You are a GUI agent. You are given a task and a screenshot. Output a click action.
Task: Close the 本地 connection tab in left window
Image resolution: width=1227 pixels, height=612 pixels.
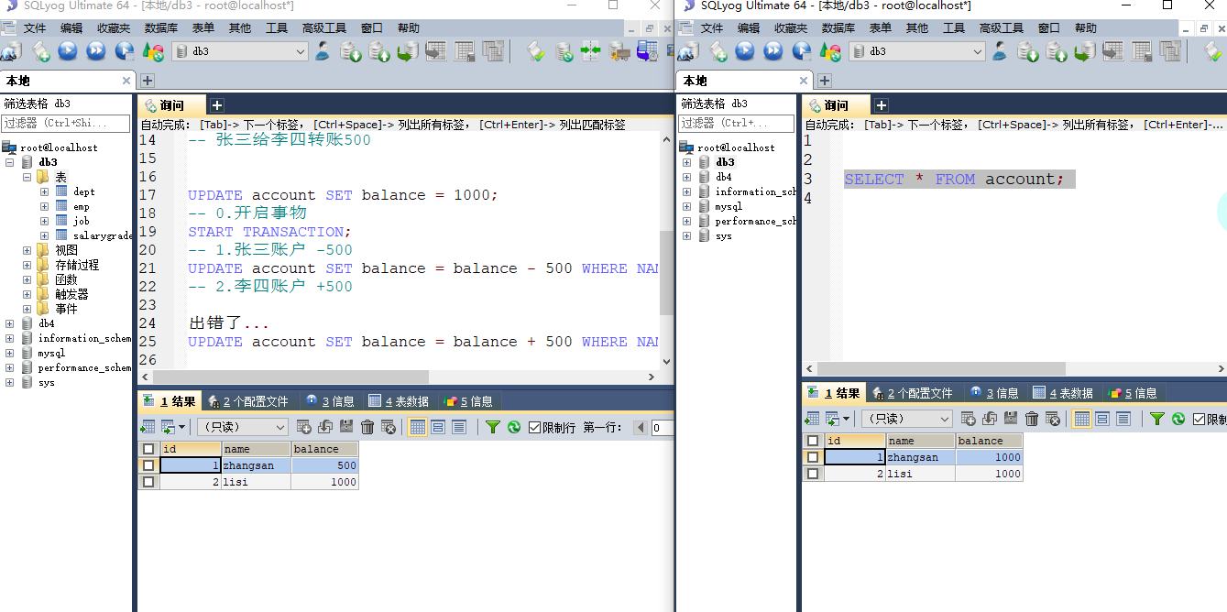(126, 81)
